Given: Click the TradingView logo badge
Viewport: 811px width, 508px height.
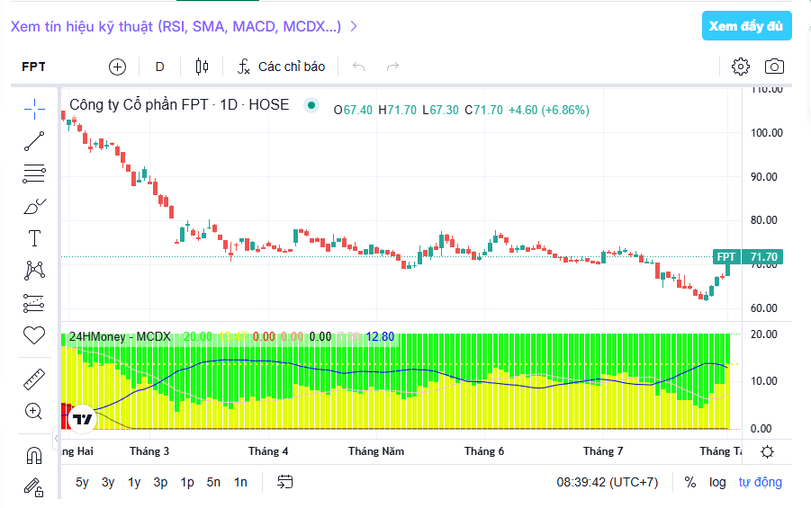Looking at the screenshot, I should [x=82, y=419].
